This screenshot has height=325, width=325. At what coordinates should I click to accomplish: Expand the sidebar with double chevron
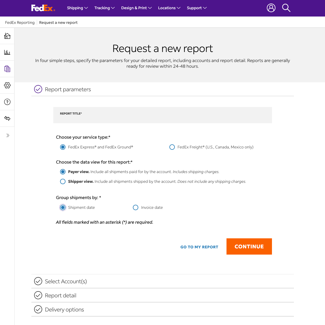8,135
